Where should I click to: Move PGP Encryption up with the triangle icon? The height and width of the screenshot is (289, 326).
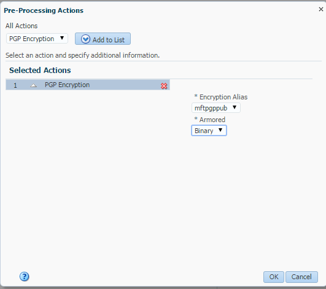pyautogui.click(x=34, y=85)
